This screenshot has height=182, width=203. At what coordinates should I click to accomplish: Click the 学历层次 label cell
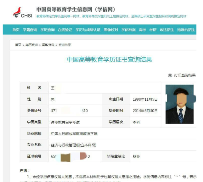pos(116,122)
